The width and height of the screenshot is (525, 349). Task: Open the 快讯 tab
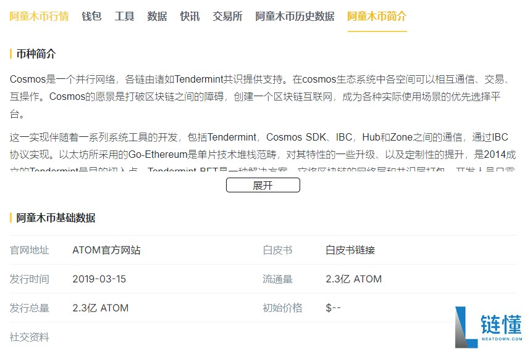point(190,16)
